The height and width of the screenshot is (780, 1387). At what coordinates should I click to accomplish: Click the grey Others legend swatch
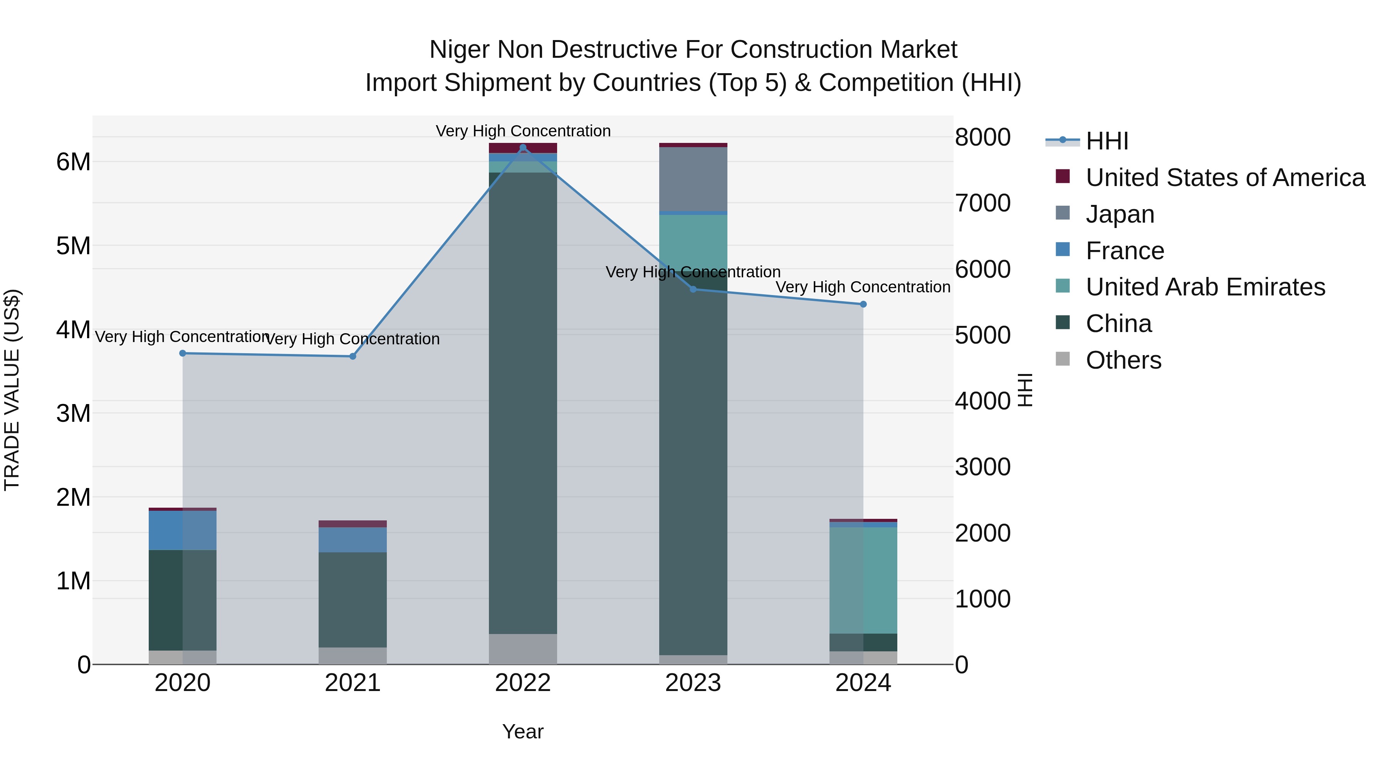tap(1063, 359)
